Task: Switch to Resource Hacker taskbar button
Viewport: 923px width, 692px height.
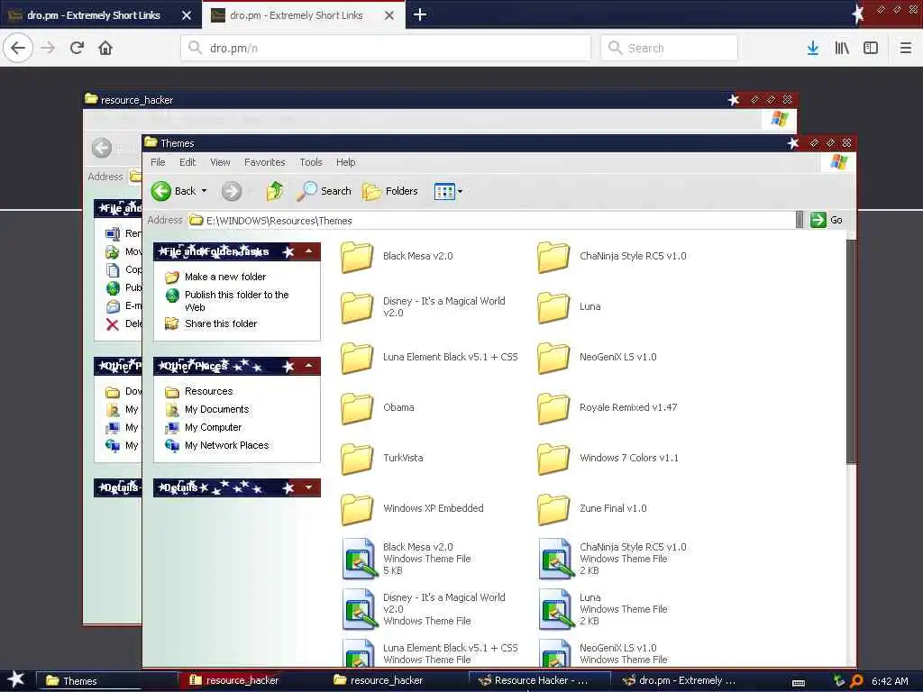Action: (x=538, y=680)
